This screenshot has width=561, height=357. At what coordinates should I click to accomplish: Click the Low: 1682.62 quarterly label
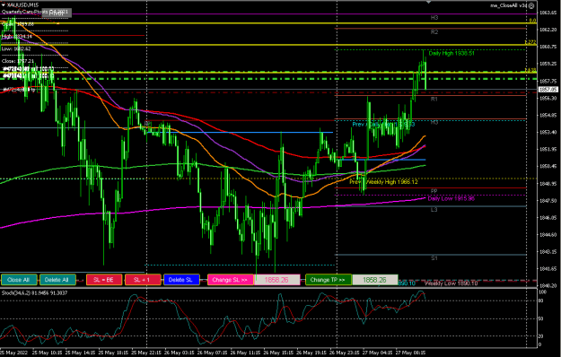[16, 48]
